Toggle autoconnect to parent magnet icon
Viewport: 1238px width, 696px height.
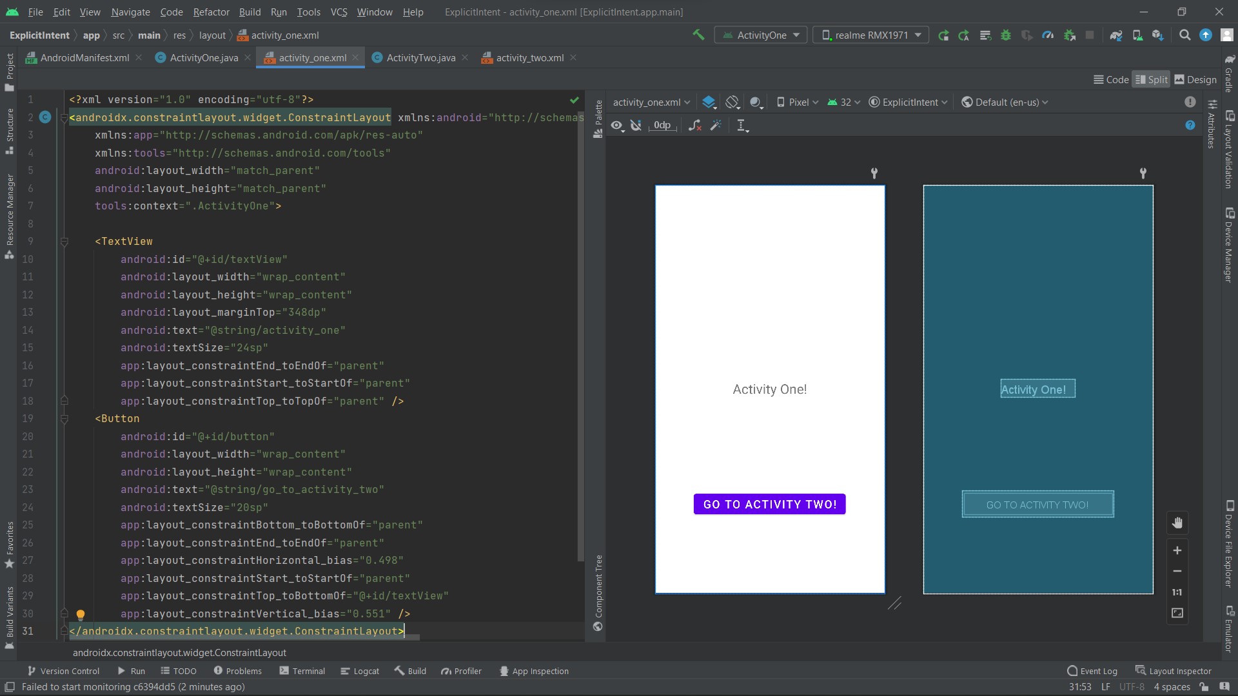tap(636, 125)
